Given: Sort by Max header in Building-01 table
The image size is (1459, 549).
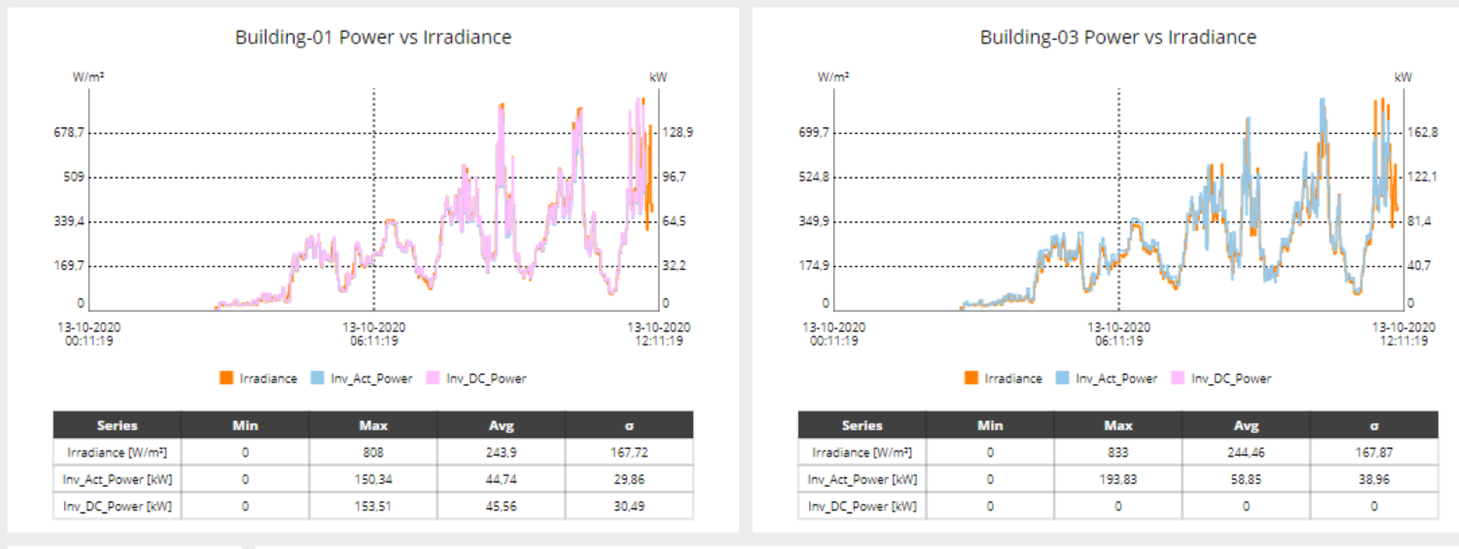Looking at the screenshot, I should pyautogui.click(x=373, y=425).
